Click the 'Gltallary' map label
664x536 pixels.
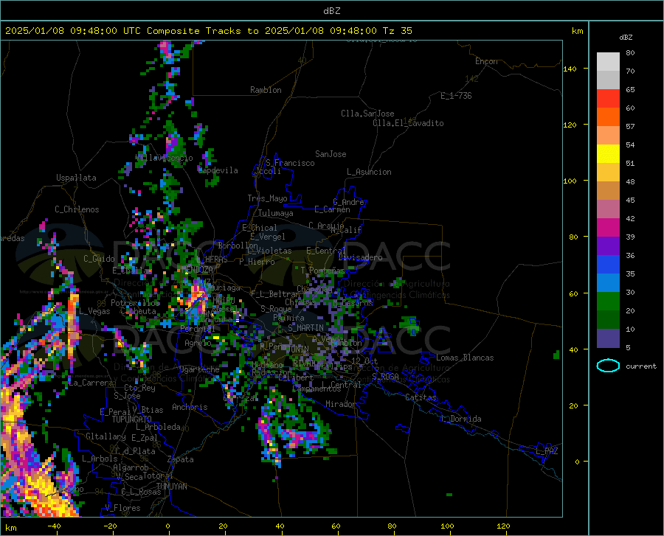click(106, 436)
